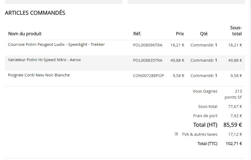Image resolution: width=251 pixels, height=160 pixels.
Task: Select Poignée Conti New Noir Blanche item
Action: [x=39, y=75]
